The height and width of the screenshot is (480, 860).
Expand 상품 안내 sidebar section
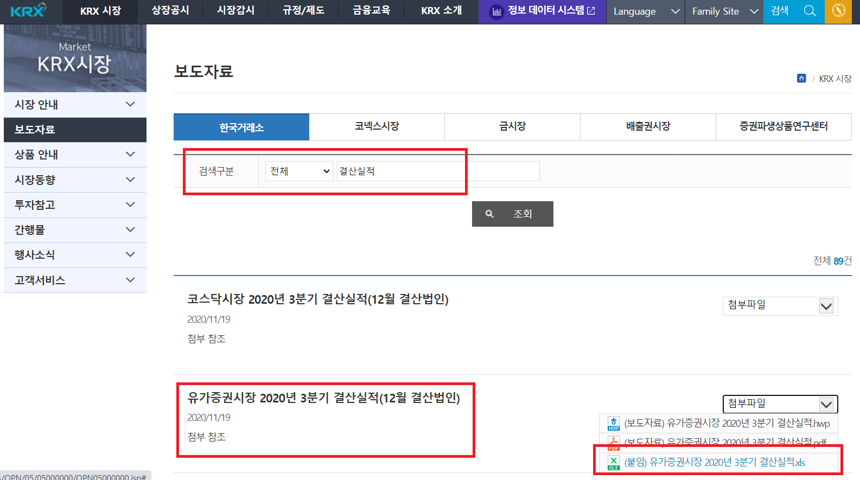[x=75, y=155]
